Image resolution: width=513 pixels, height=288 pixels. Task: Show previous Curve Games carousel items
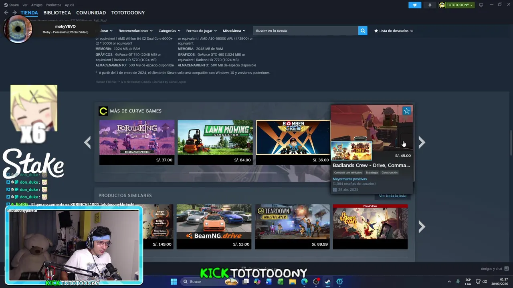tap(87, 142)
